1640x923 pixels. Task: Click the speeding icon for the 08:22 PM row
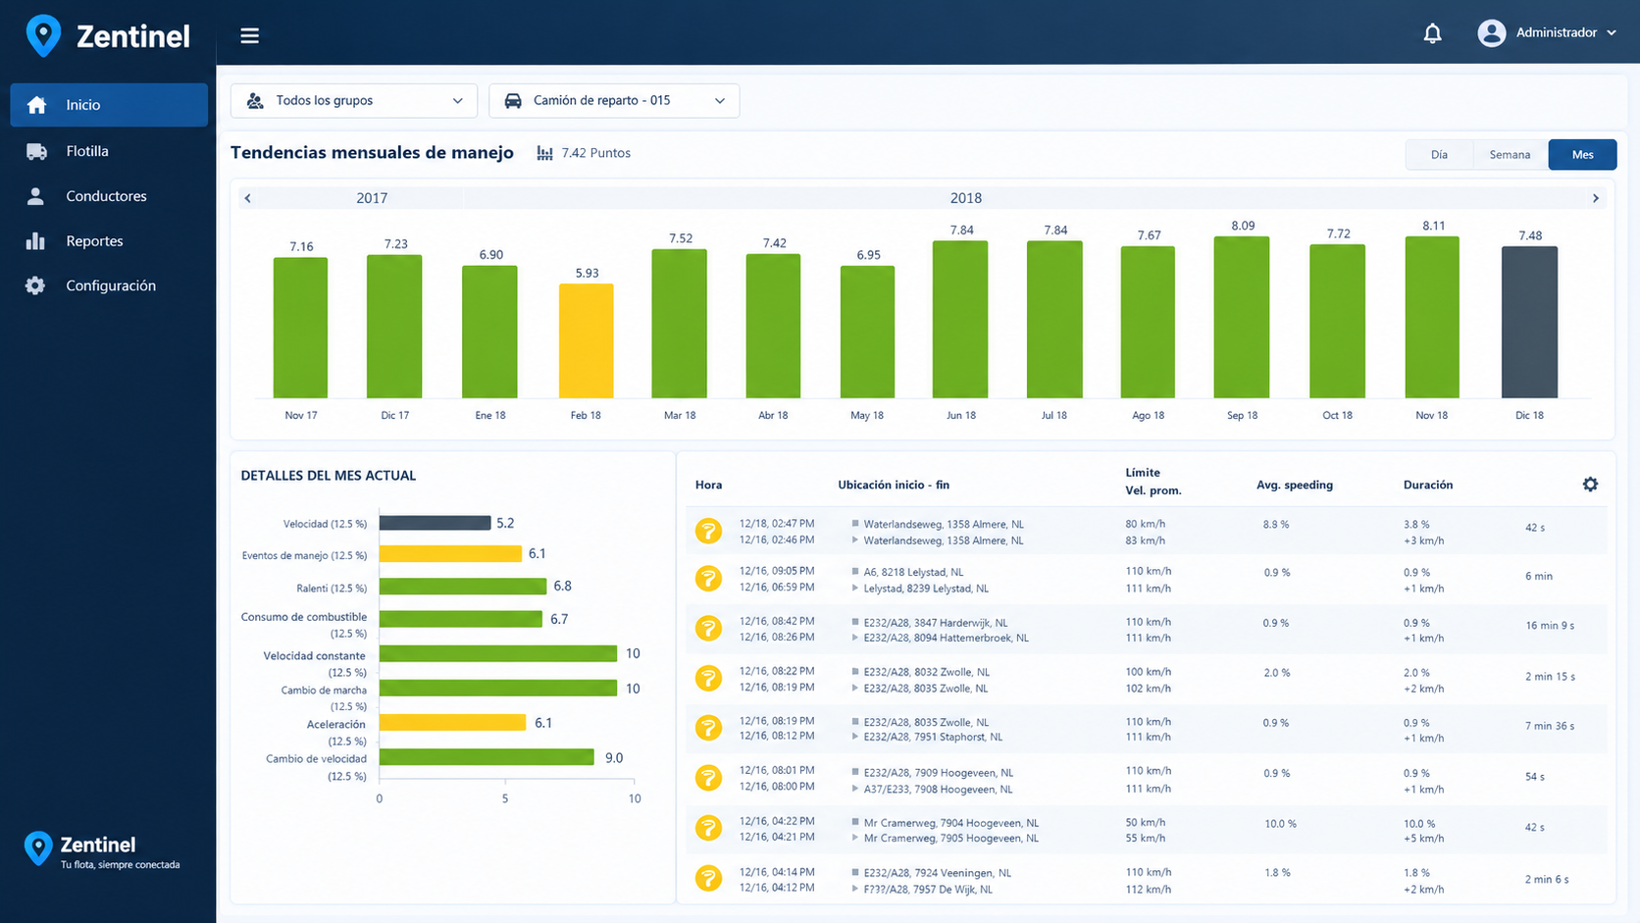tap(708, 679)
